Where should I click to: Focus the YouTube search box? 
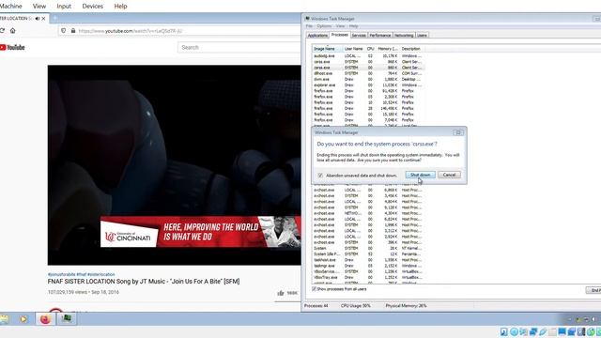point(239,48)
